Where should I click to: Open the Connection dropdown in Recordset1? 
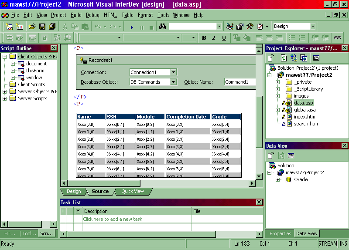click(x=173, y=72)
